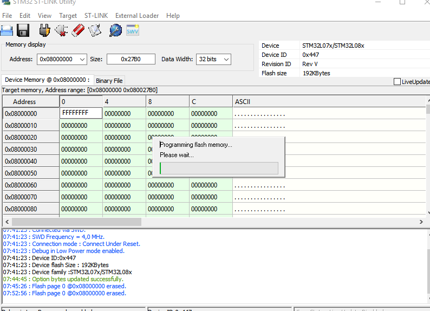Select the Device Memory tab

point(47,80)
